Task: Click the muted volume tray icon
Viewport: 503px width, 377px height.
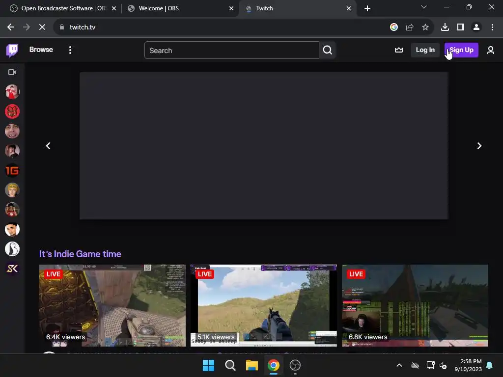Action: (x=443, y=365)
